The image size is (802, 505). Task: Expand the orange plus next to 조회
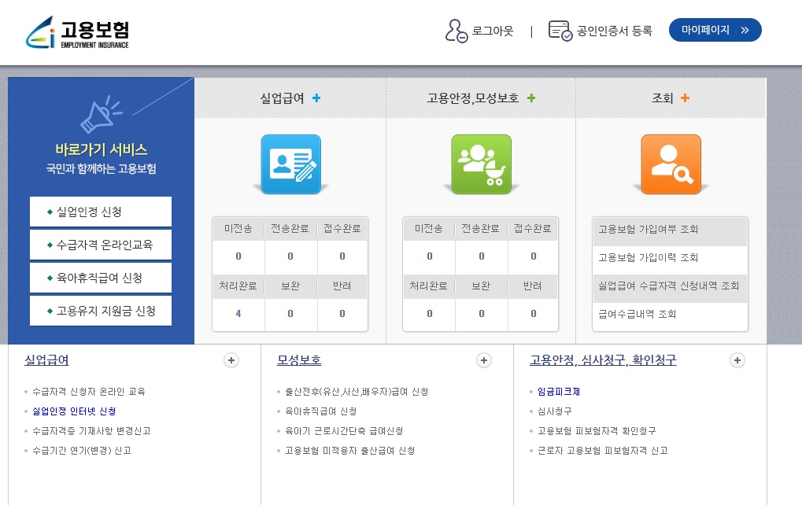[686, 98]
